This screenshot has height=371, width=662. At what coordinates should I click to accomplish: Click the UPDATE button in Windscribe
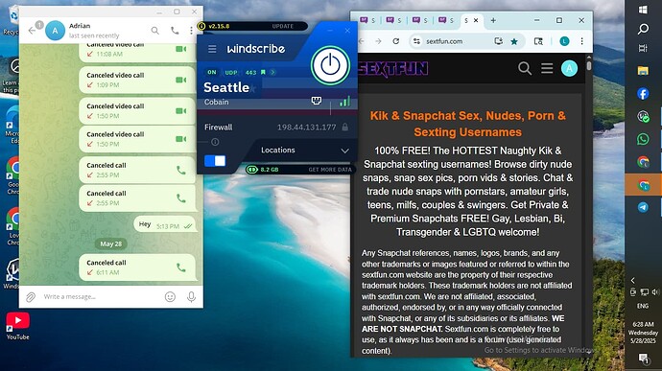coord(283,26)
